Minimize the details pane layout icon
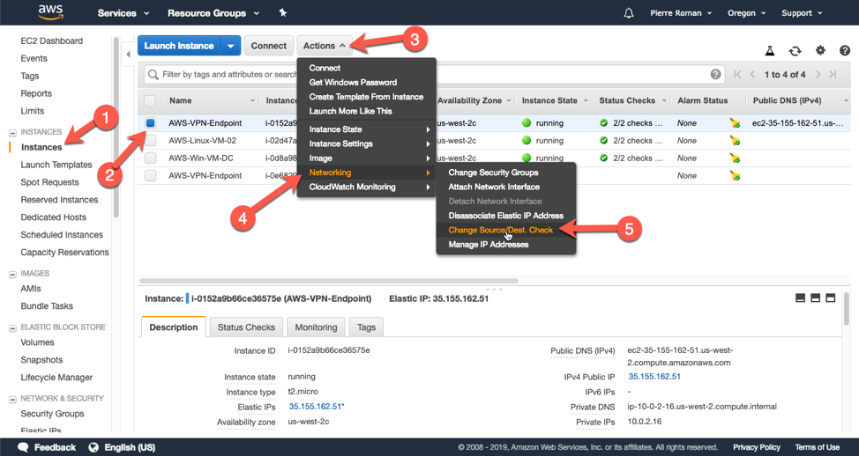This screenshot has width=859, height=456. pos(801,298)
